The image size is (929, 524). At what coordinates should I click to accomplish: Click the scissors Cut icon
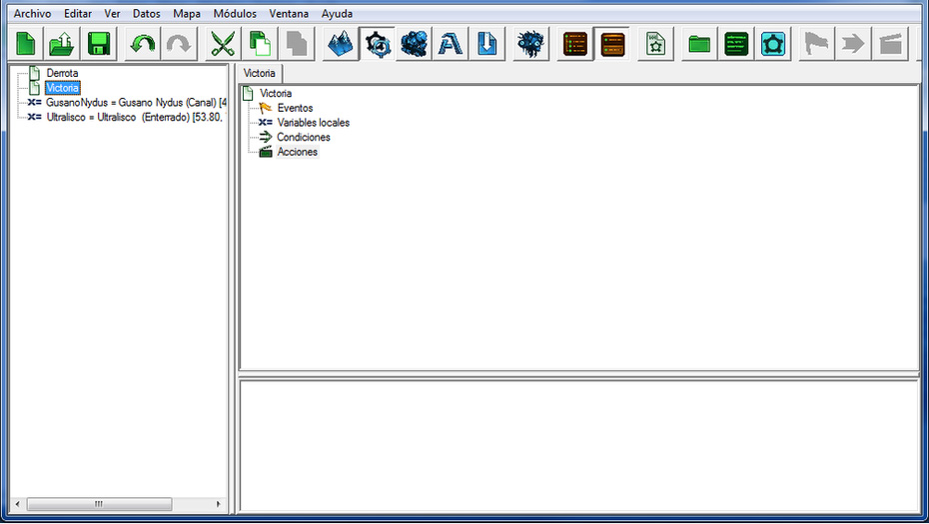(x=223, y=44)
